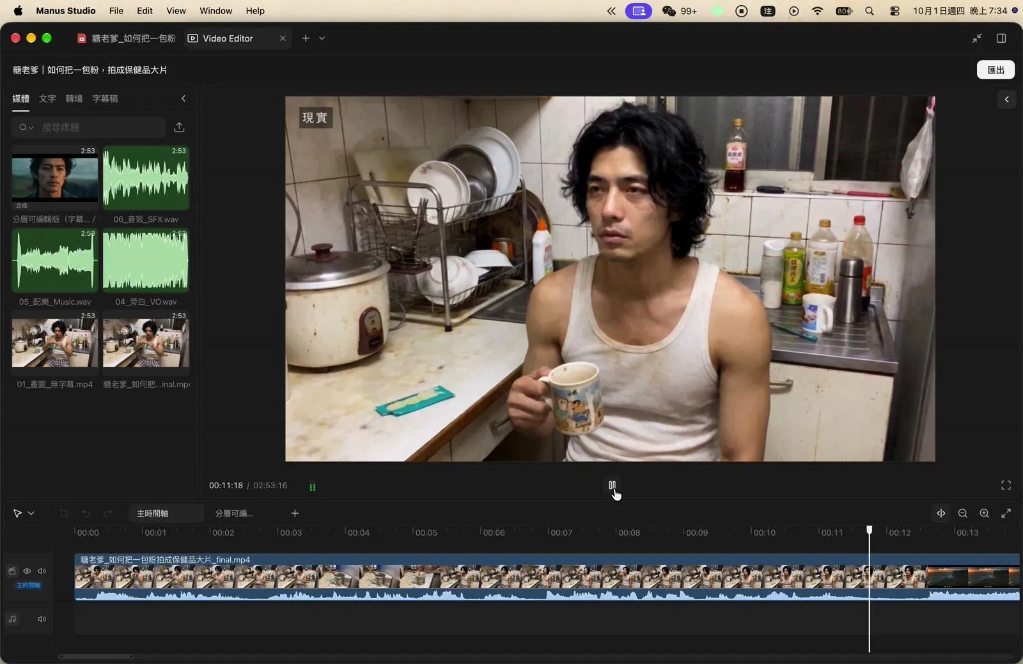Click the 匯出 export button
The image size is (1023, 664).
click(x=996, y=70)
